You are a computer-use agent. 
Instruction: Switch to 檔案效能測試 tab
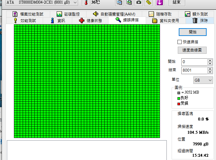point(28,14)
